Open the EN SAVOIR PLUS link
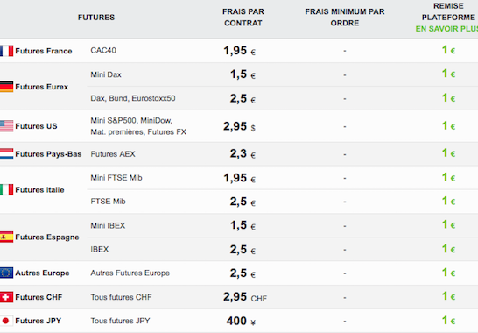Viewport: 478px width, 333px height. tap(446, 29)
